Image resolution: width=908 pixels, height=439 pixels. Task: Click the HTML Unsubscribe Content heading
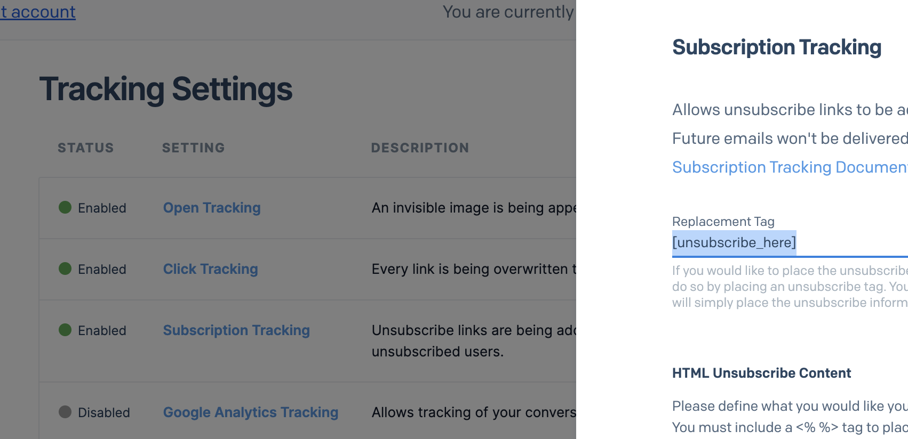(x=761, y=373)
